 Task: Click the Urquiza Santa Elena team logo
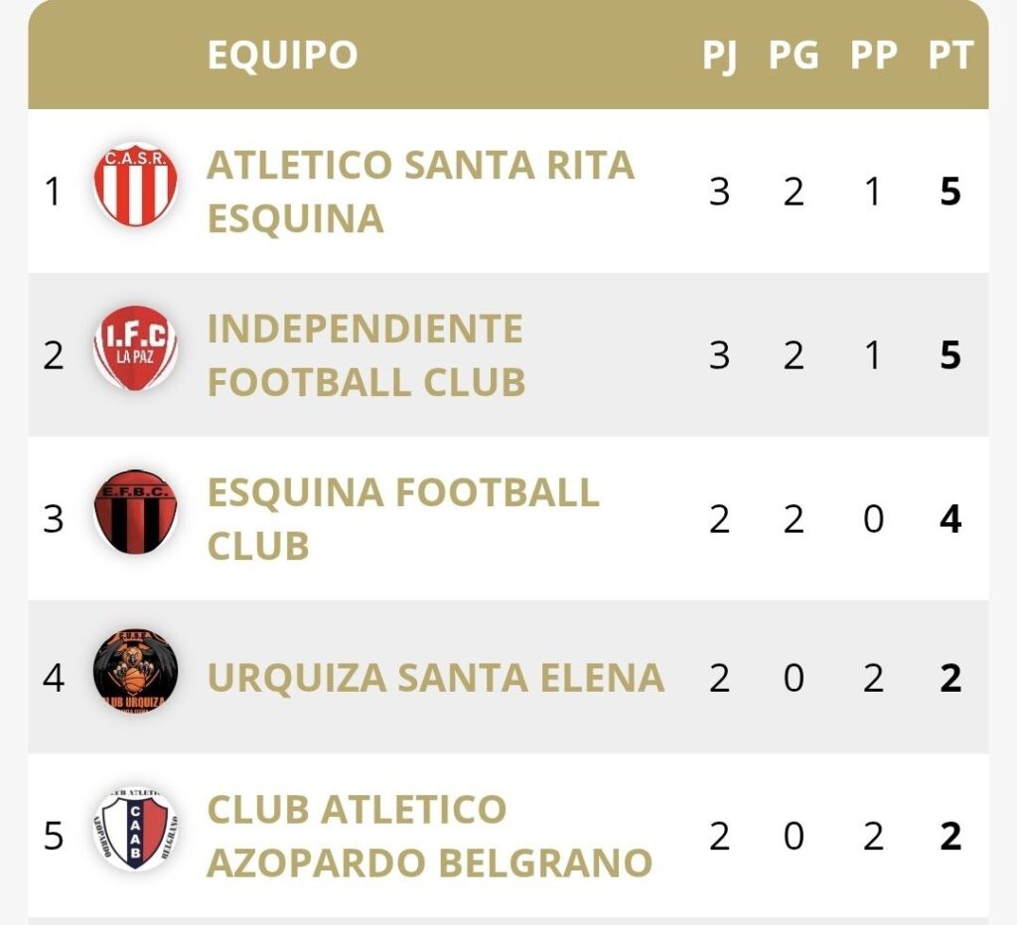point(136,670)
